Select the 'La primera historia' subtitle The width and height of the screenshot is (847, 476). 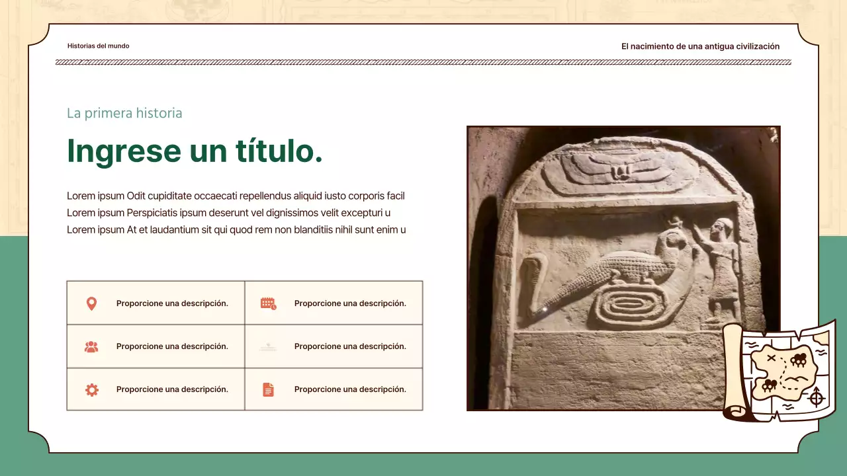[124, 113]
